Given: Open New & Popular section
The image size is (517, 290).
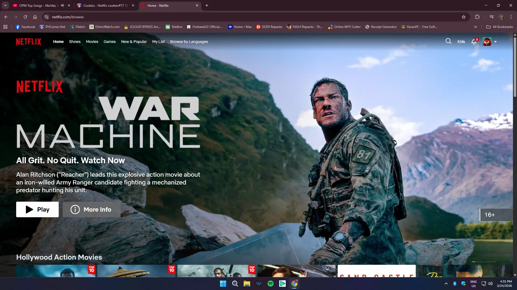Looking at the screenshot, I should click(134, 42).
